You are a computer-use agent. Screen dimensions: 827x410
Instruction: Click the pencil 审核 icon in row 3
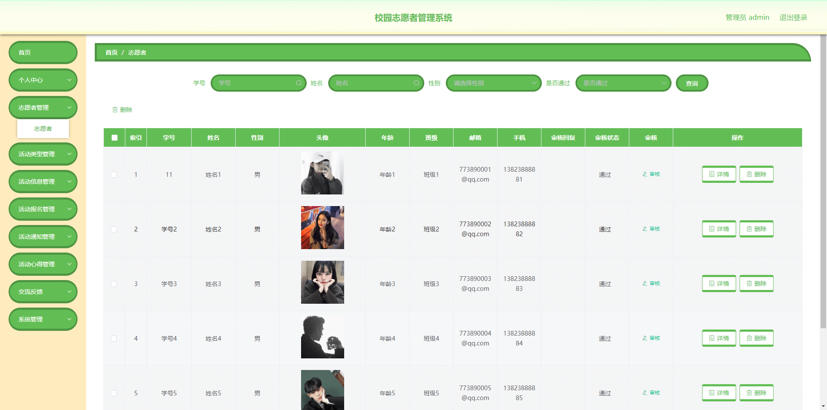pos(645,284)
